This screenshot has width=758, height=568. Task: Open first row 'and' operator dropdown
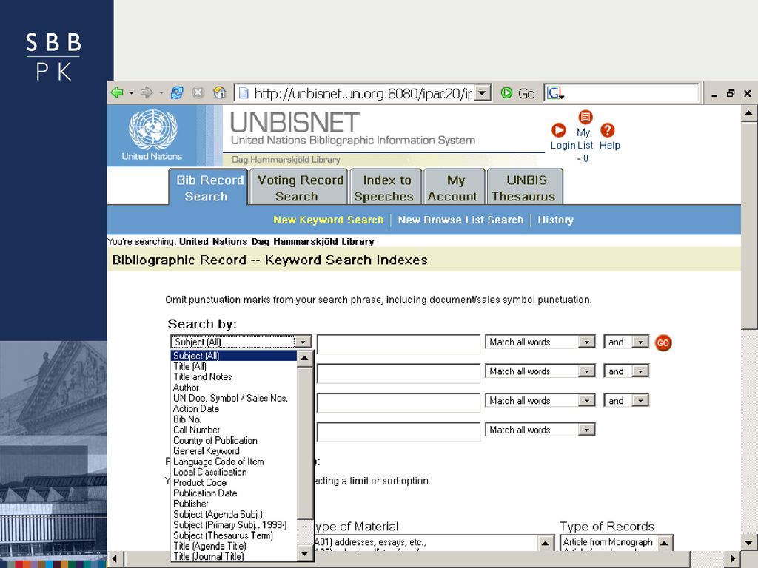coord(640,342)
